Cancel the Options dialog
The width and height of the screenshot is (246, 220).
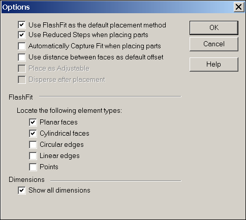214,44
